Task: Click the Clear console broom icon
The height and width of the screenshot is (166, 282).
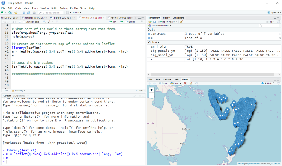Action: click(135, 96)
